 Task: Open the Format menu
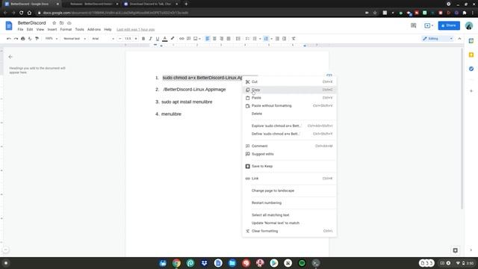click(66, 30)
